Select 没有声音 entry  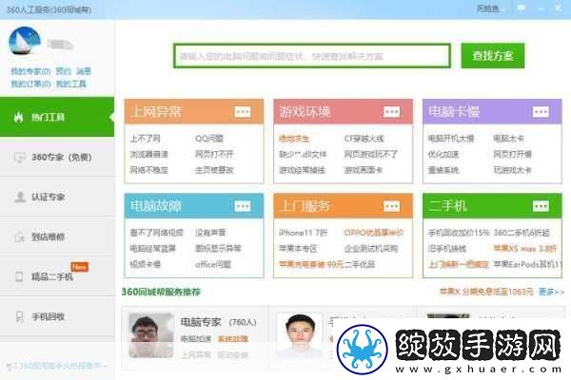pos(210,233)
